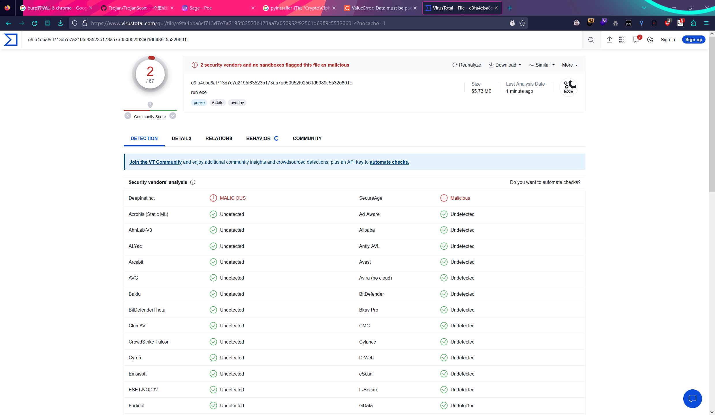Screen dimensions: 715x415
Task: Click CrowdStrike Falcon vendor name
Action: (149, 342)
